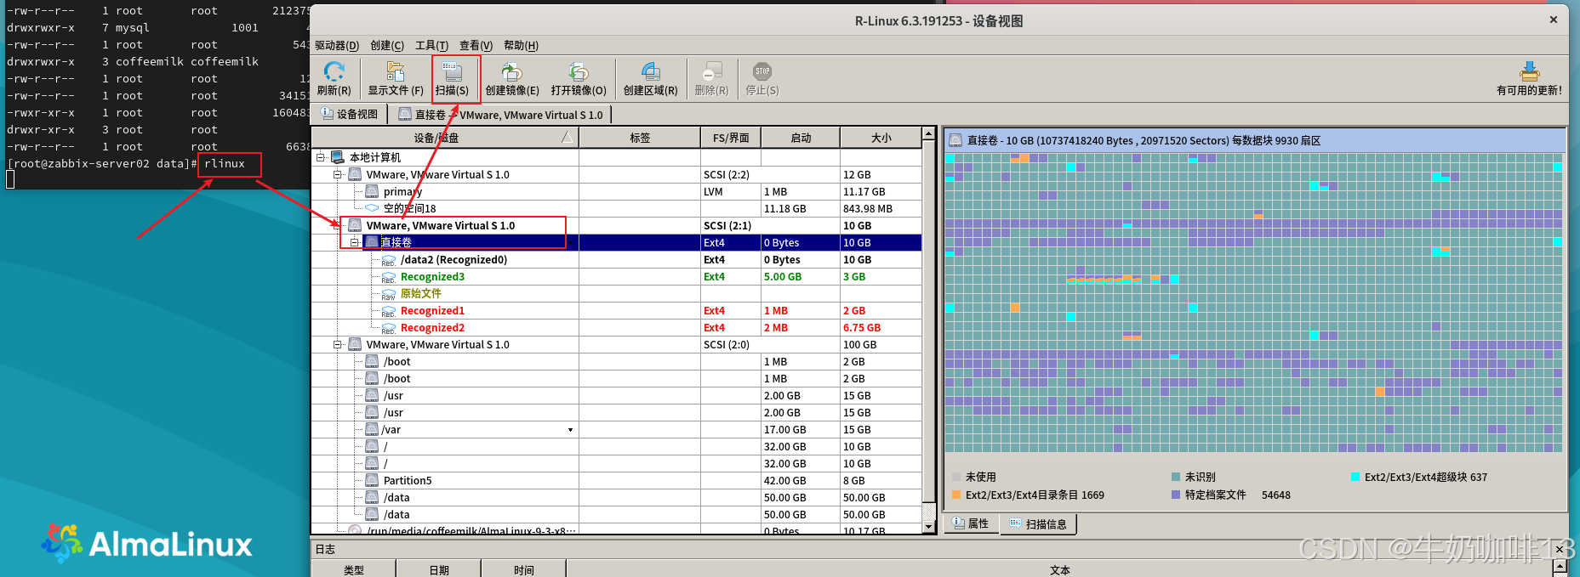Image resolution: width=1580 pixels, height=577 pixels.
Task: Click the 刷新(R) refresh toolbar icon
Action: coord(334,71)
